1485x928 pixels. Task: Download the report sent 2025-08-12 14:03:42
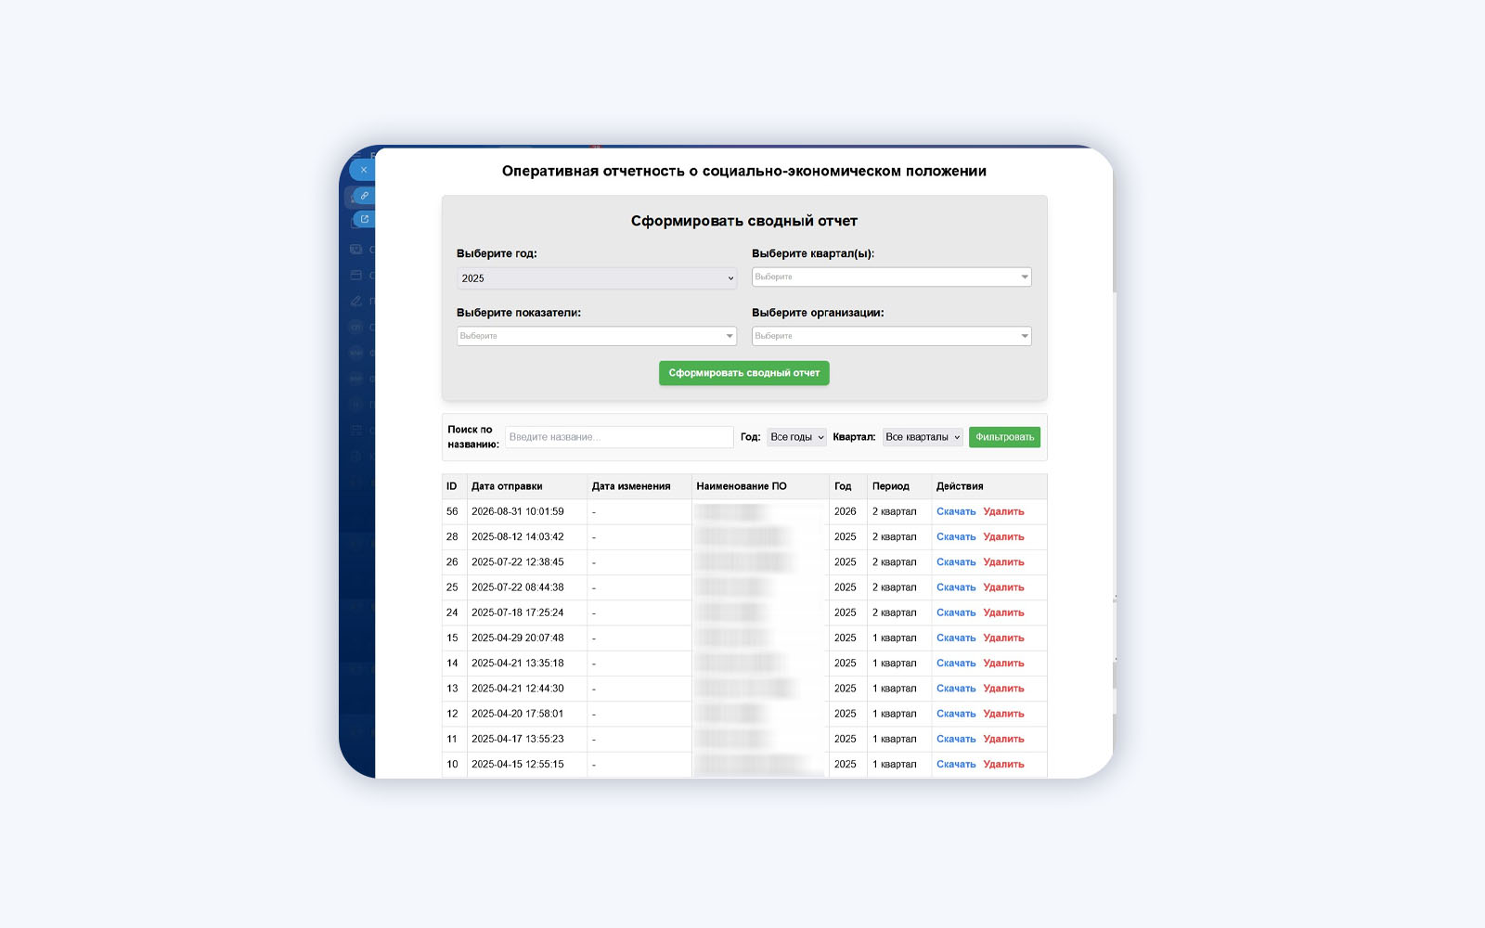point(956,536)
